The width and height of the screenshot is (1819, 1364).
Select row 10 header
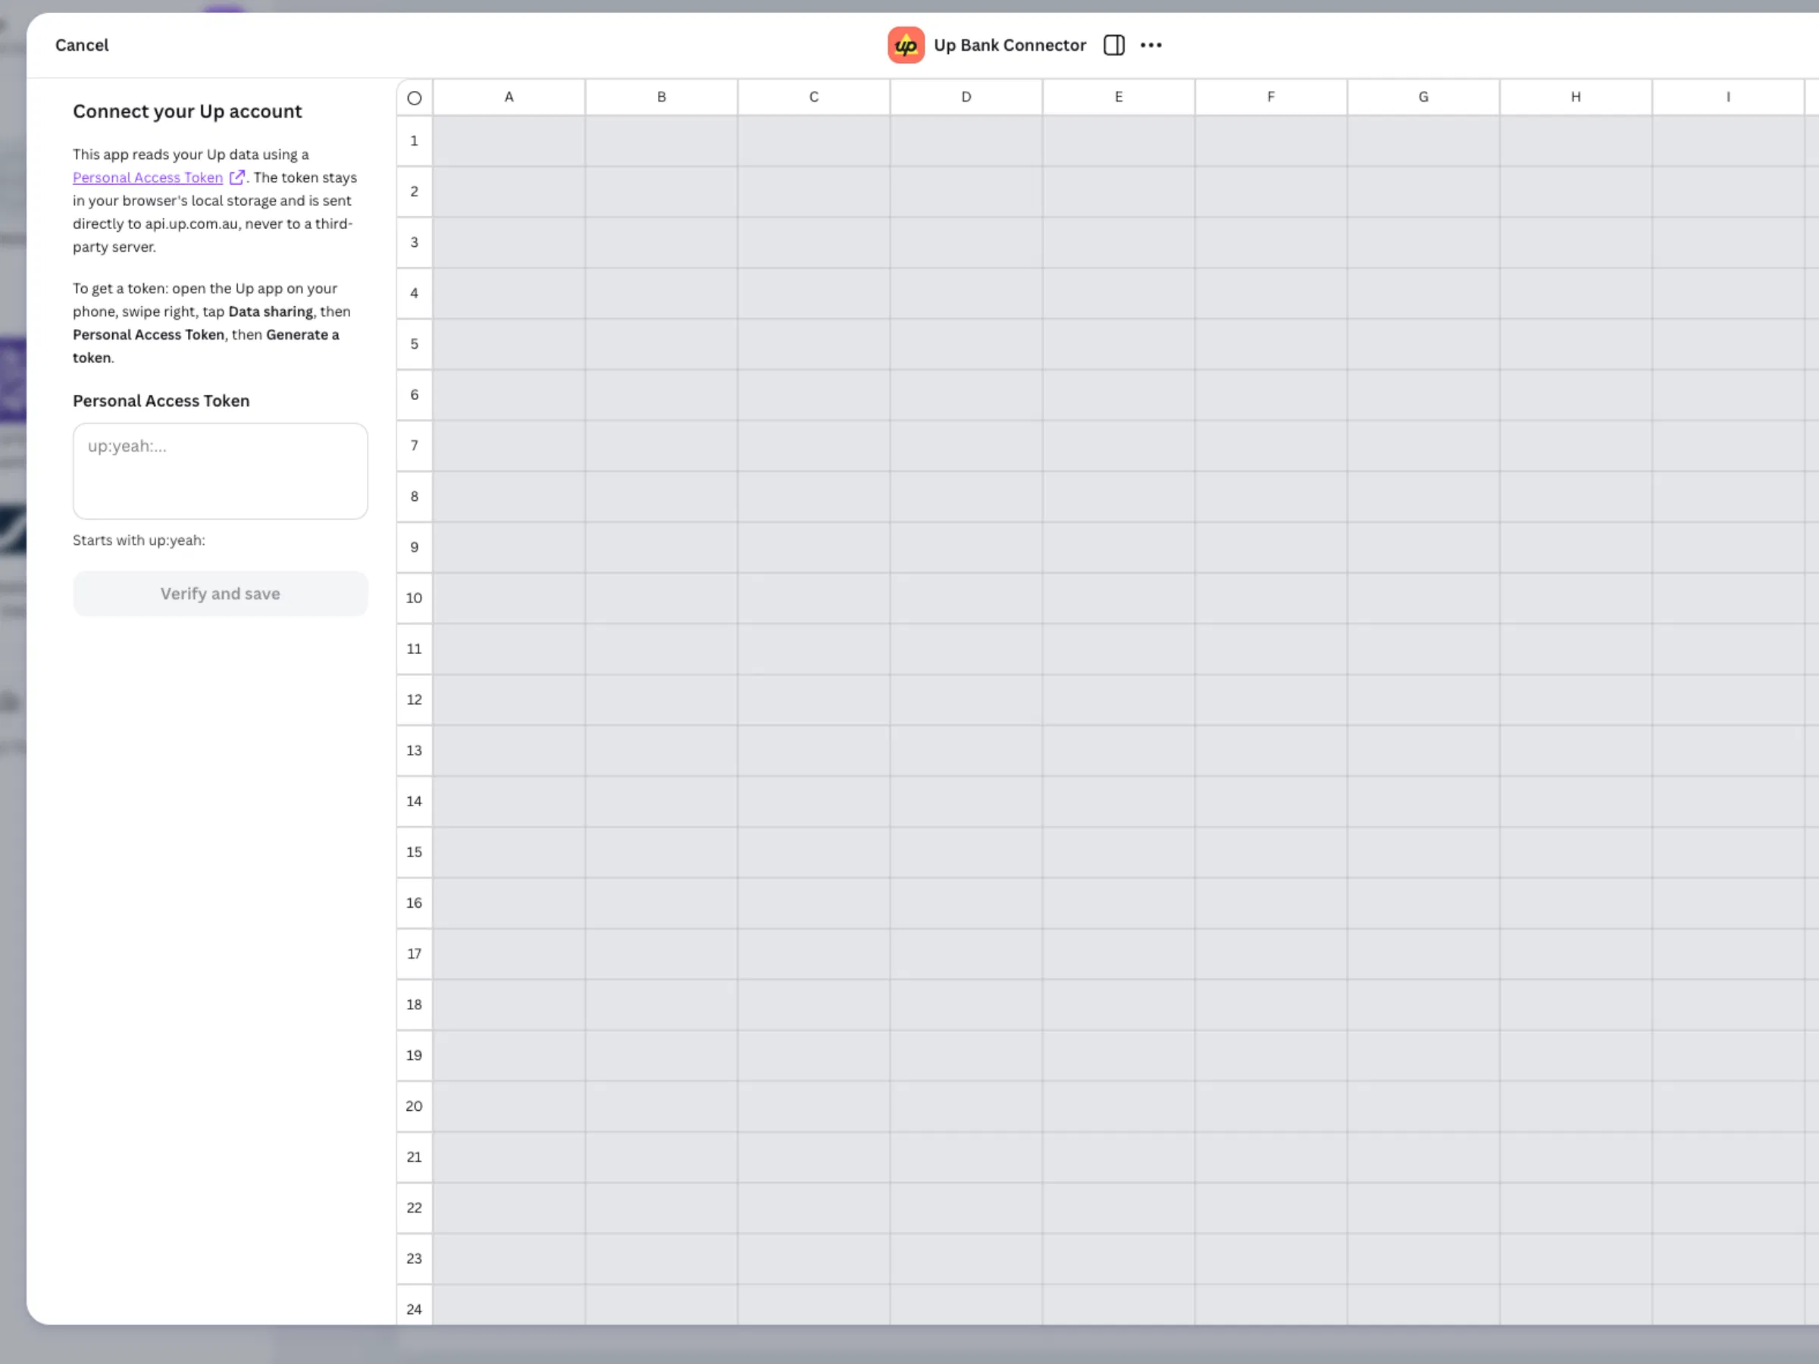[415, 598]
